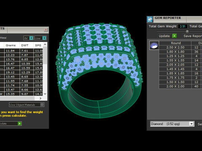This screenshot has height=151, width=202.
Task: Click the Total Gem Weight label
Action: [162, 26]
